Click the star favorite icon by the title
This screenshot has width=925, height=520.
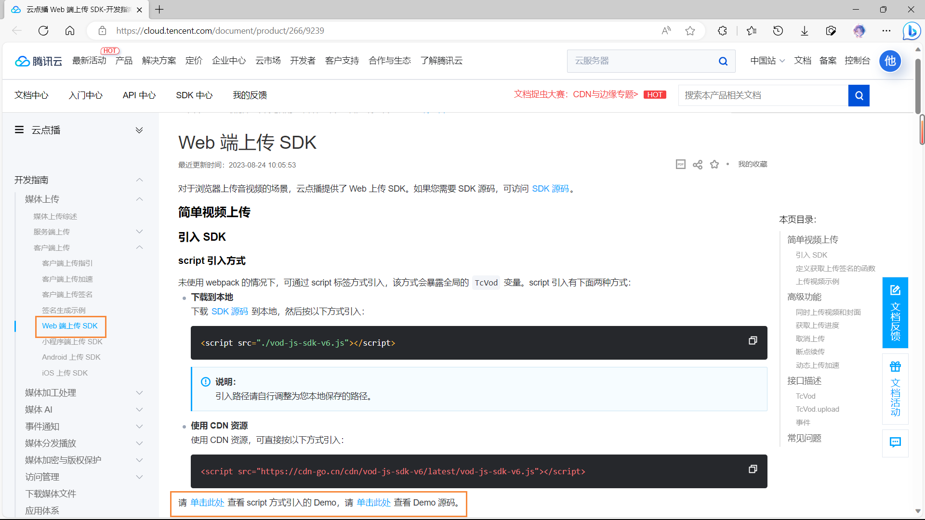tap(714, 165)
